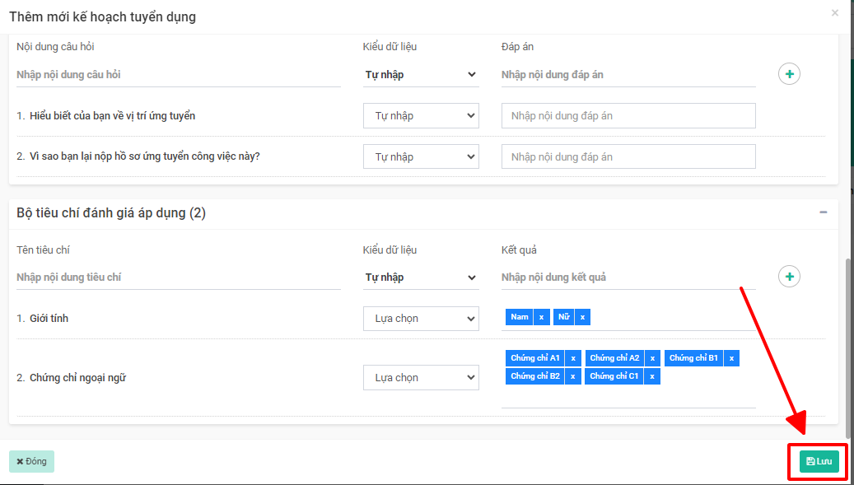Collapse the 'Bộ tiêu chí đánh giá' section
This screenshot has height=485, width=854.
tap(823, 212)
